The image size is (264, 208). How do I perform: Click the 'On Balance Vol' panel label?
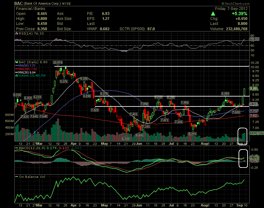pos(32,177)
